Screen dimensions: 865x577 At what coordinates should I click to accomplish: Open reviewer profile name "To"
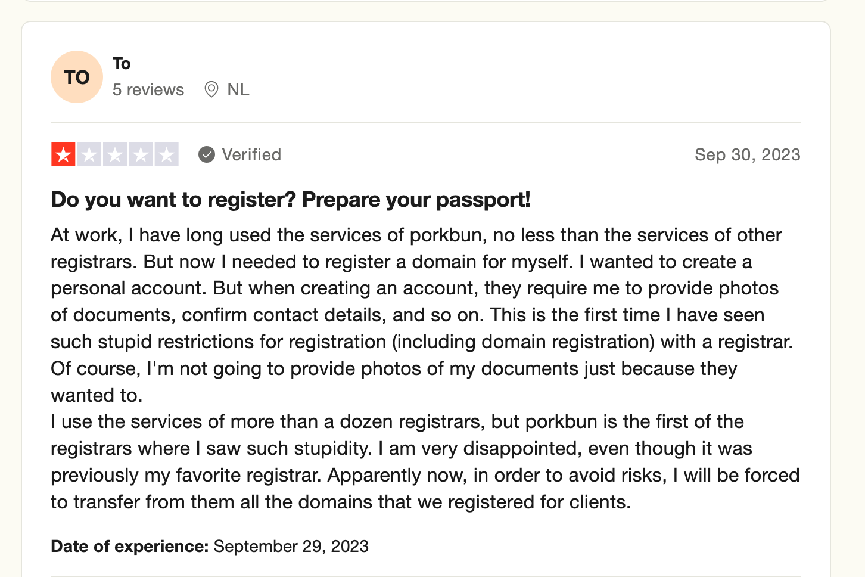(122, 63)
